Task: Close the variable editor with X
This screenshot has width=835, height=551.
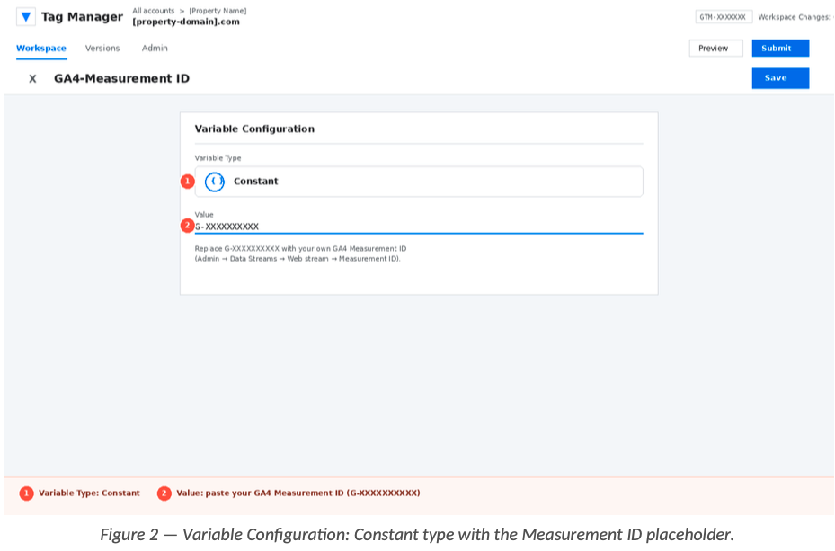Action: coord(32,78)
